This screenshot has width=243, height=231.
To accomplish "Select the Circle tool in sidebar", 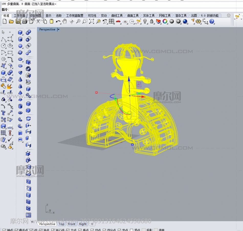I will [3, 46].
